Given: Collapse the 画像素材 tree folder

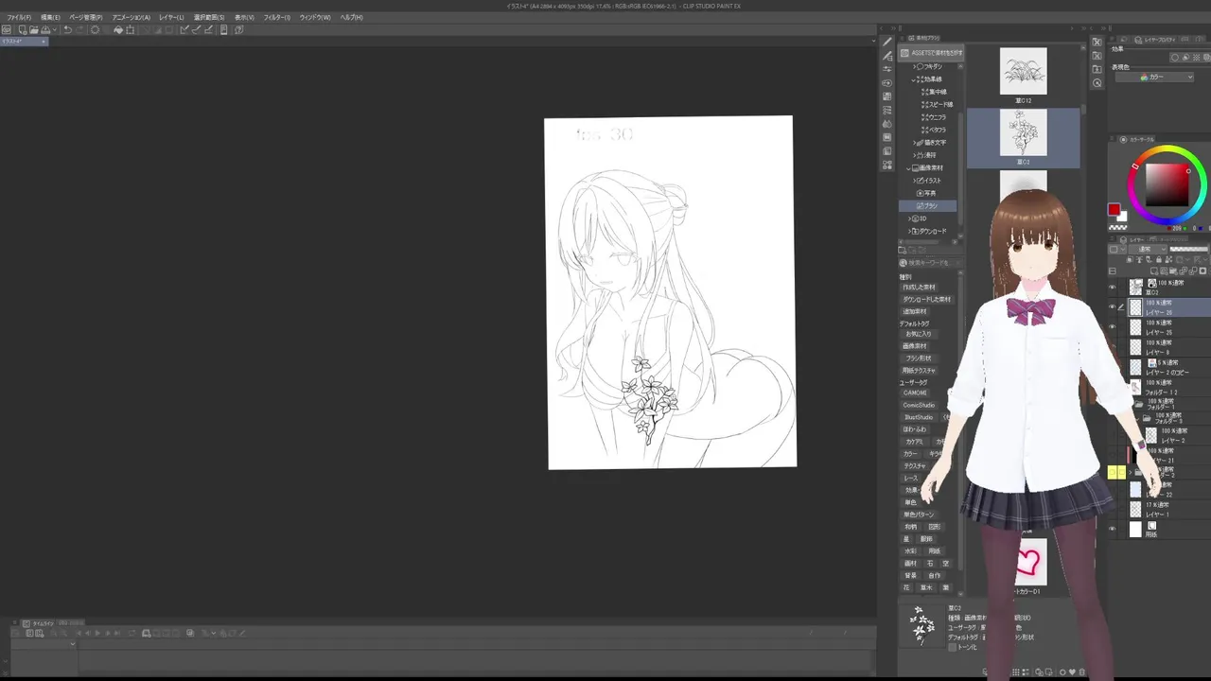Looking at the screenshot, I should click(908, 167).
